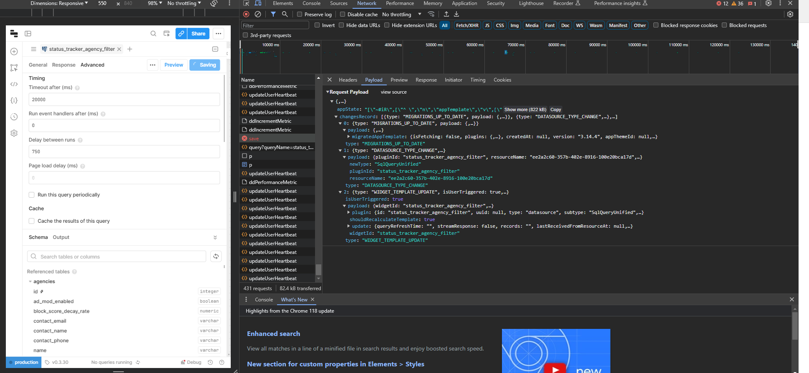Toggle the left panel layout icon
The width and height of the screenshot is (809, 373).
[x=28, y=34]
